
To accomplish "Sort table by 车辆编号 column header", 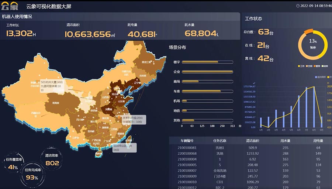I will 187,141.
